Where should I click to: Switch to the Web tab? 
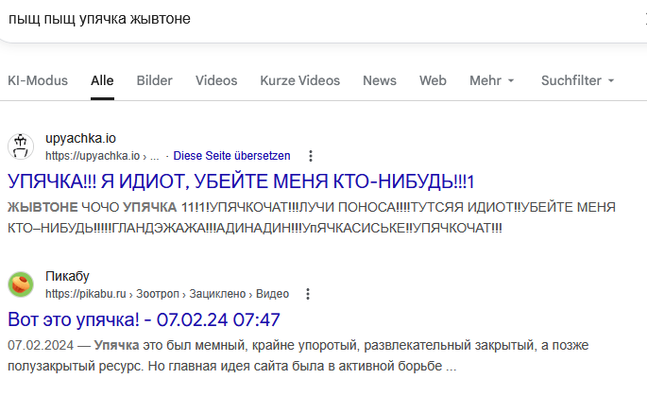point(433,80)
